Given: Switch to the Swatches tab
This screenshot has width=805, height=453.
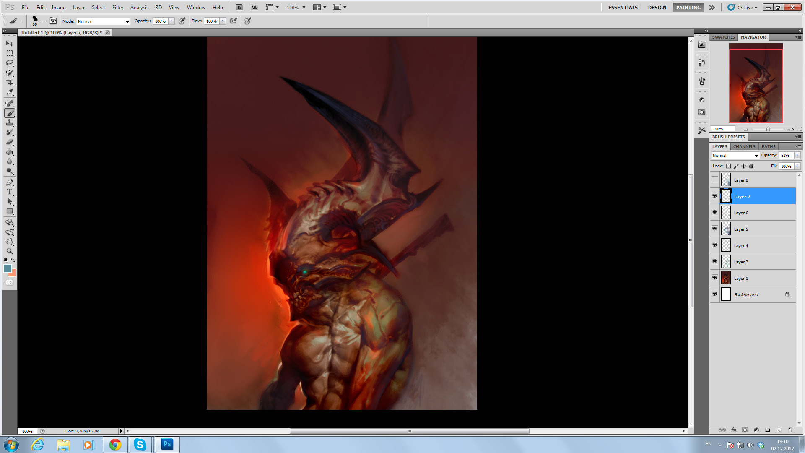Looking at the screenshot, I should pyautogui.click(x=723, y=37).
